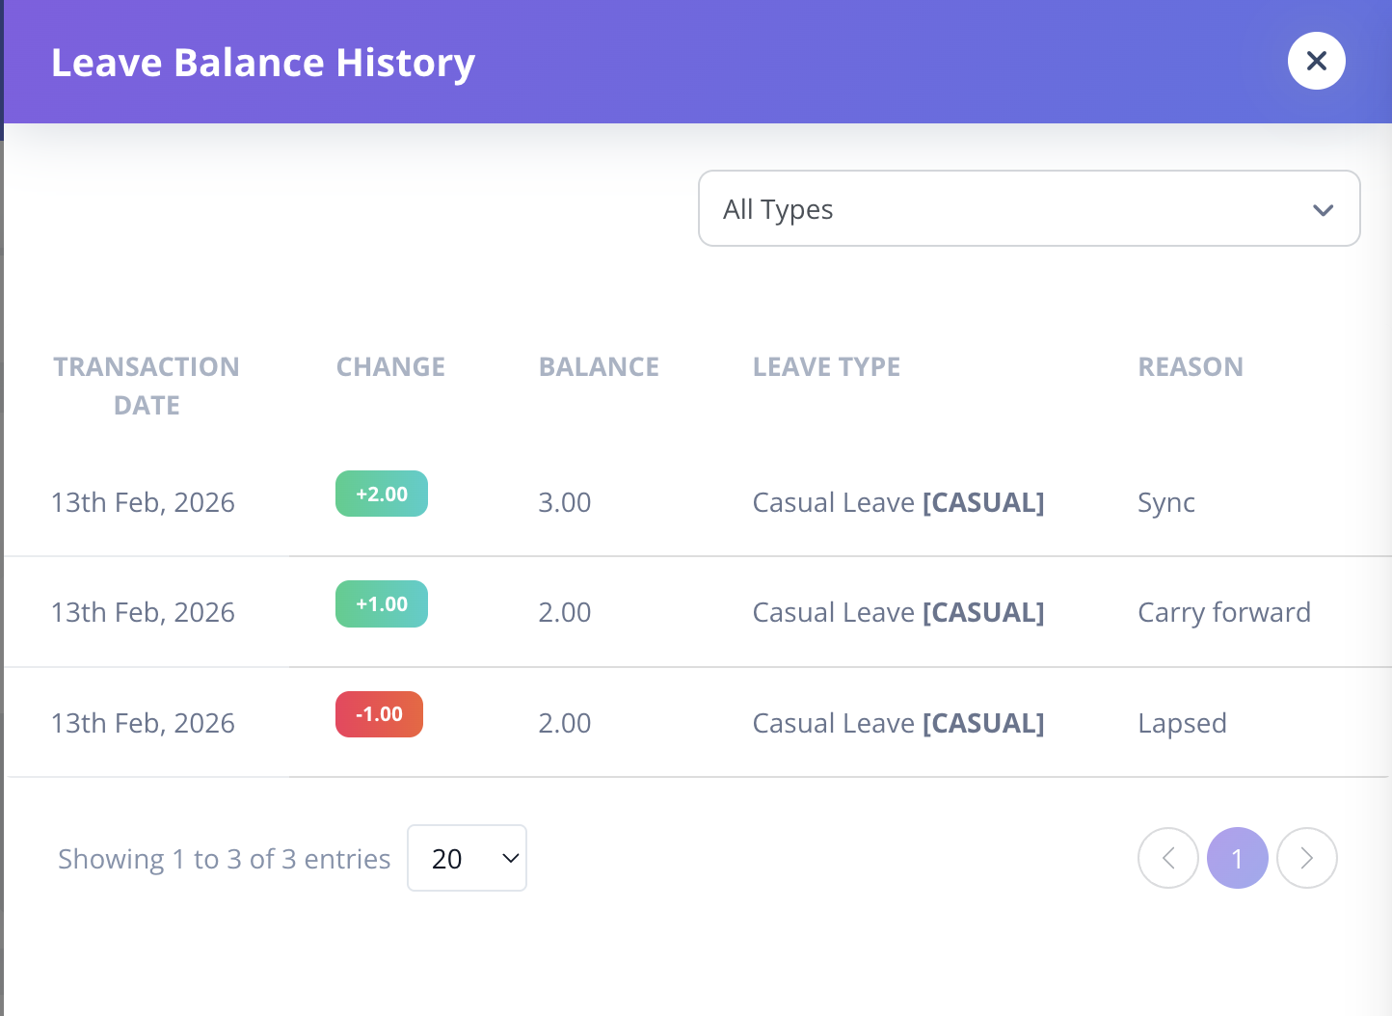Click the balance value in the Carry forward row

(x=565, y=612)
